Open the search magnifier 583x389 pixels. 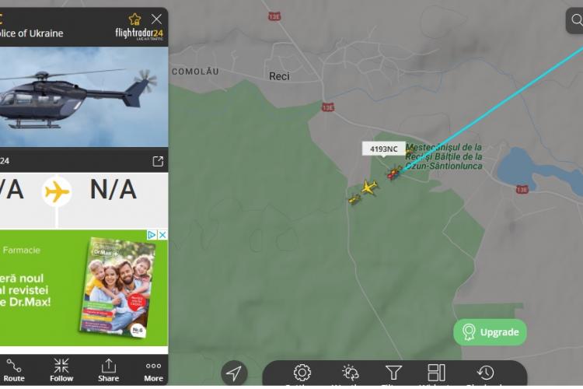pos(577,19)
